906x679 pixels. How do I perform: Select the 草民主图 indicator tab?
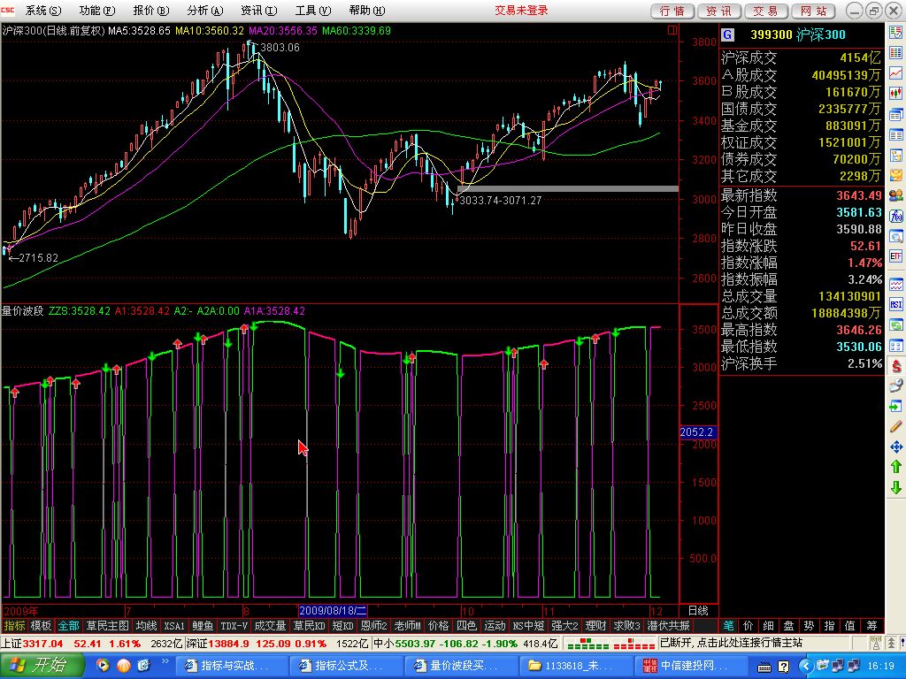(107, 626)
